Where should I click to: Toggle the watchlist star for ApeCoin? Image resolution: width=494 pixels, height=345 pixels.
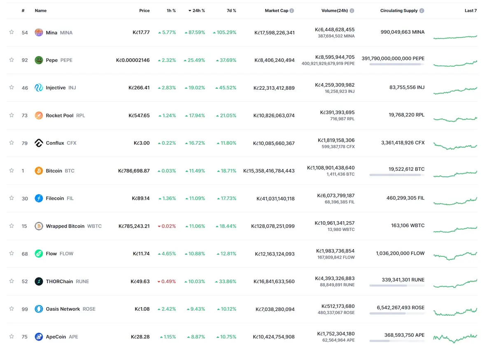coord(12,336)
